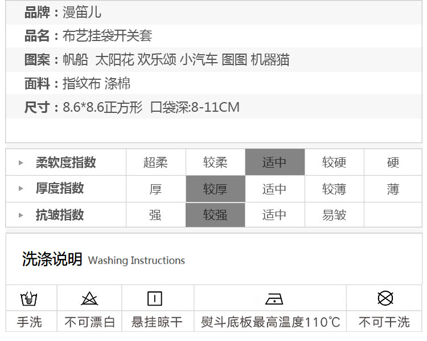The width and height of the screenshot is (427, 341).
Task: Click the do not dry clean icon
Action: coord(385,298)
